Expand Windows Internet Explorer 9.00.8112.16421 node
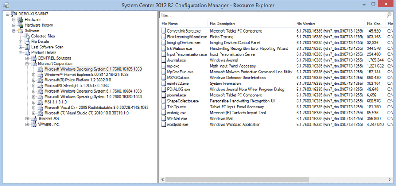 [x=34, y=75]
